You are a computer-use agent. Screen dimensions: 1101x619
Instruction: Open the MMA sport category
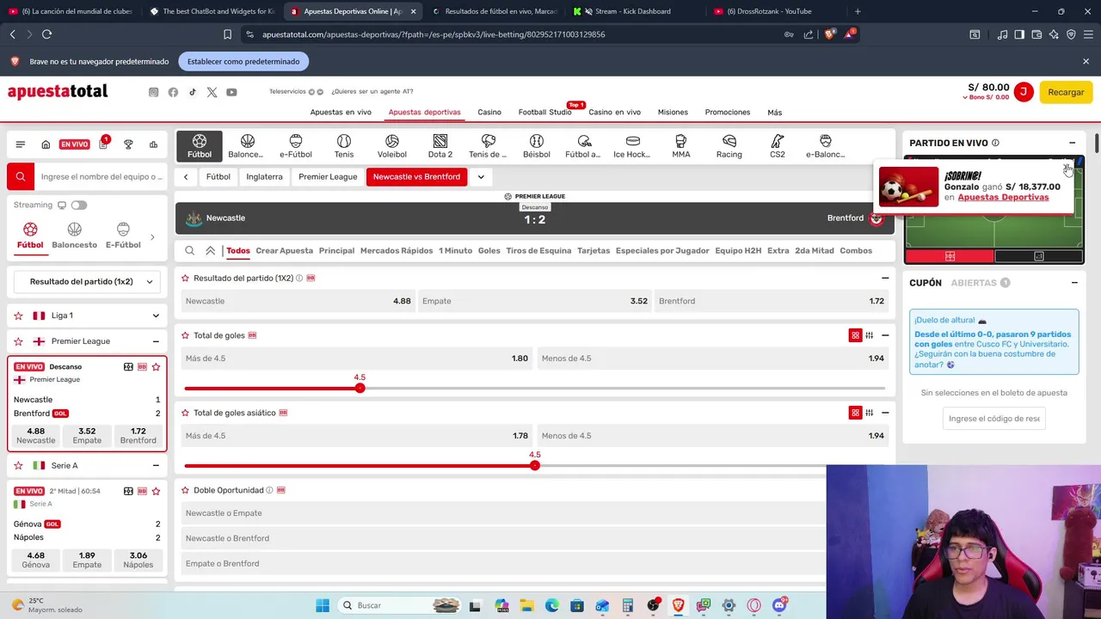681,146
